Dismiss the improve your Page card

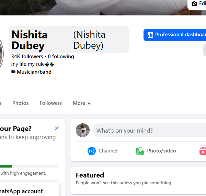(57, 128)
